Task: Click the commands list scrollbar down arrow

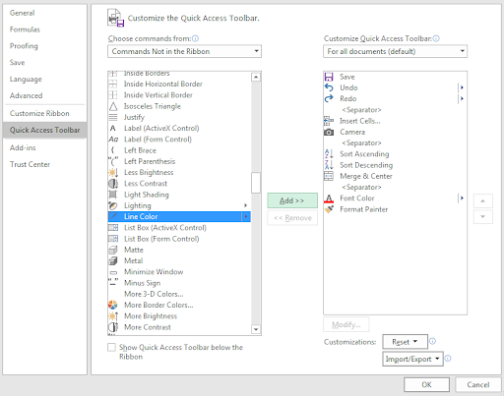Action: (x=256, y=329)
